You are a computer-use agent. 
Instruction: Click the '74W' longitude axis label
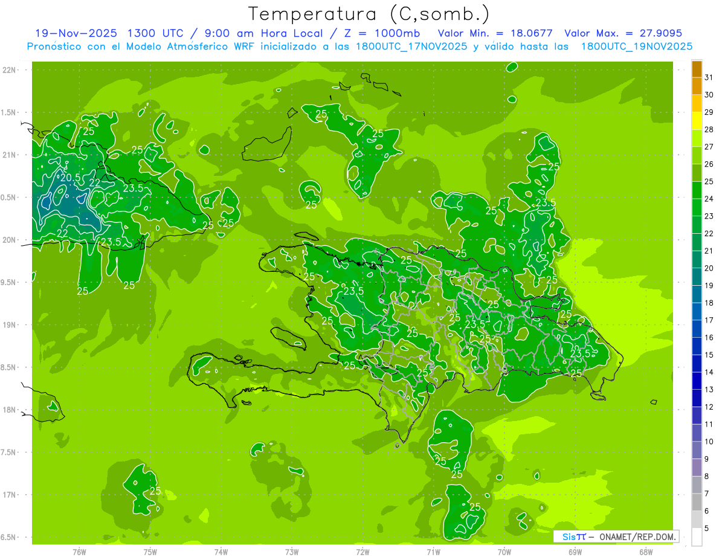[x=221, y=552]
